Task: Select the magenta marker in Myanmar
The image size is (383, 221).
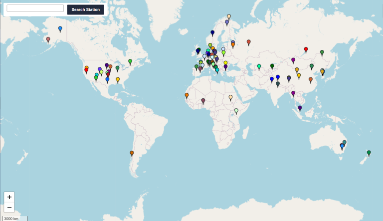Action: point(293,94)
